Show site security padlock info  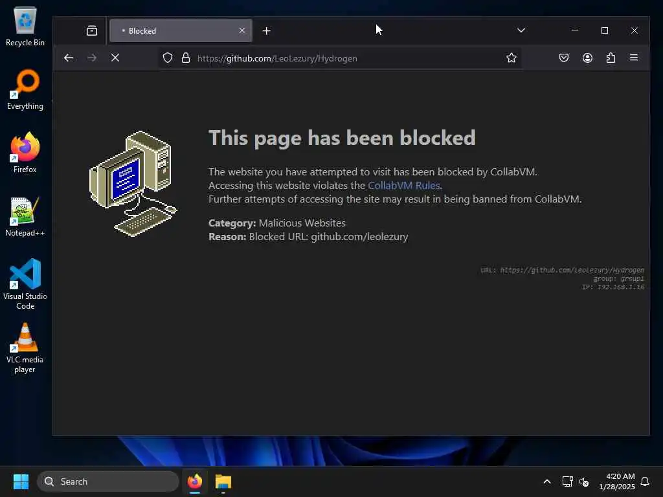(x=186, y=58)
